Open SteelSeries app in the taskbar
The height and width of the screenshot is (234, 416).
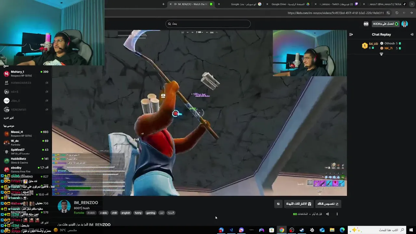tap(312, 230)
